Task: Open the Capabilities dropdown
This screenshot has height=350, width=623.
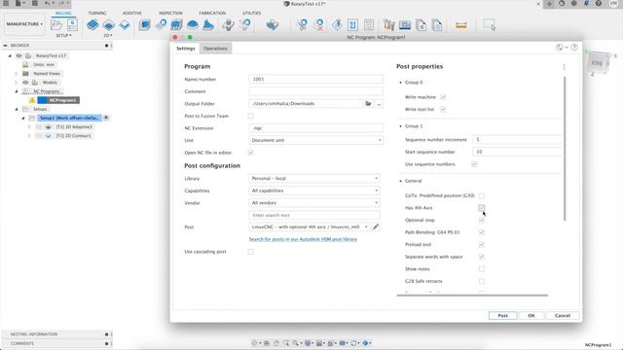Action: point(314,191)
